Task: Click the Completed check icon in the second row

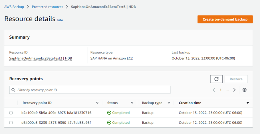Action: tap(109, 123)
